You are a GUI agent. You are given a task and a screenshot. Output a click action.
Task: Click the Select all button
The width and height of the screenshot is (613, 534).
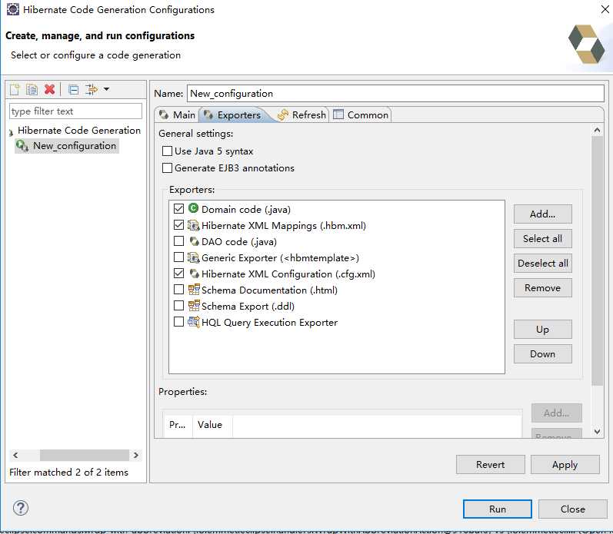click(x=542, y=239)
